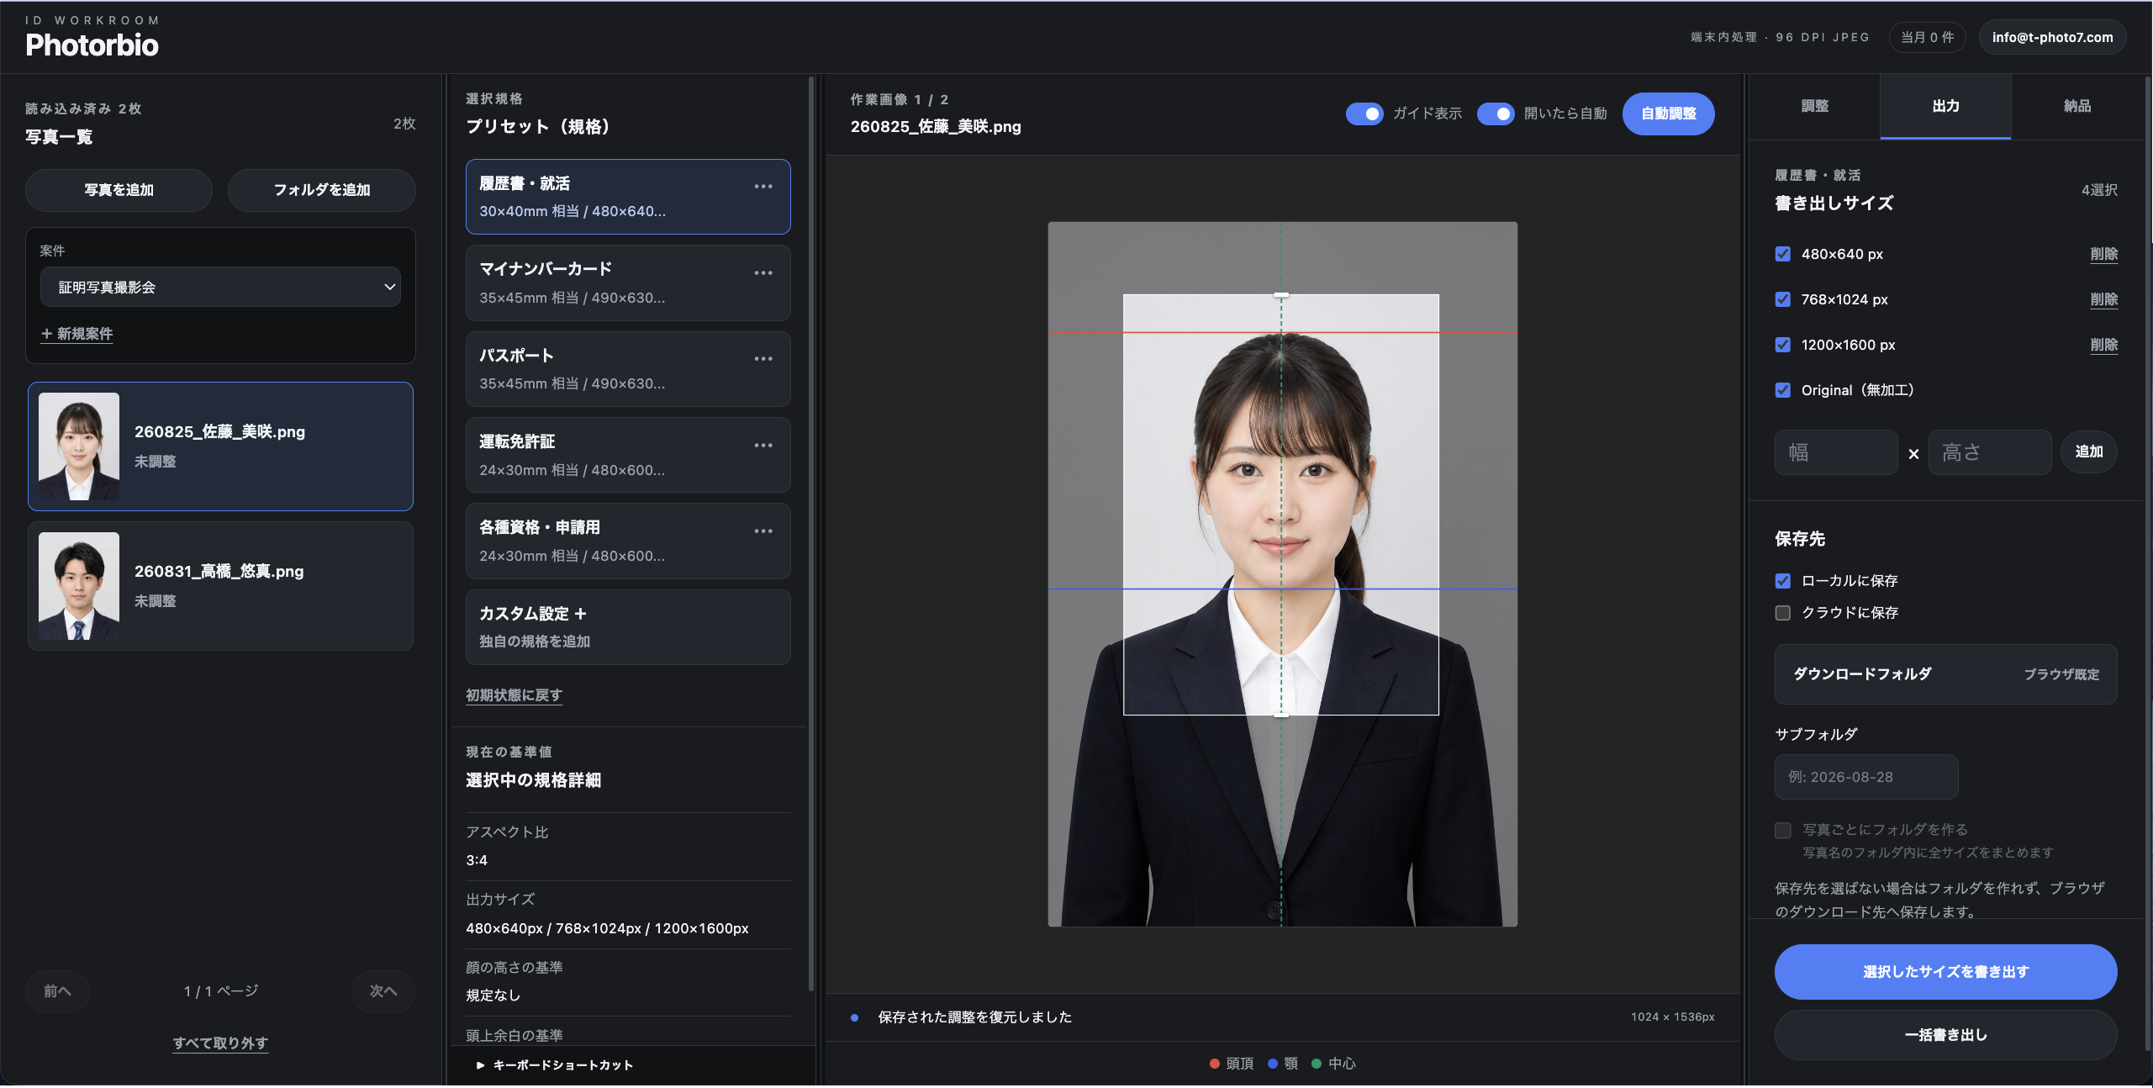Screen dimensions: 2153x1088
Task: Click the 当月 0 件 counter pill
Action: pyautogui.click(x=1927, y=37)
